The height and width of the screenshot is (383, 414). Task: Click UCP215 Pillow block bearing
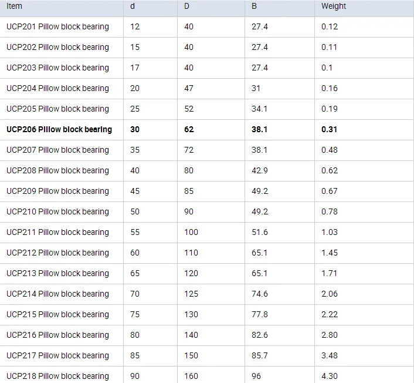[57, 314]
